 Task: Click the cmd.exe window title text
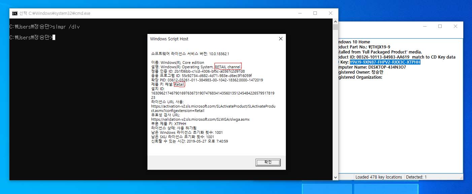click(55, 13)
